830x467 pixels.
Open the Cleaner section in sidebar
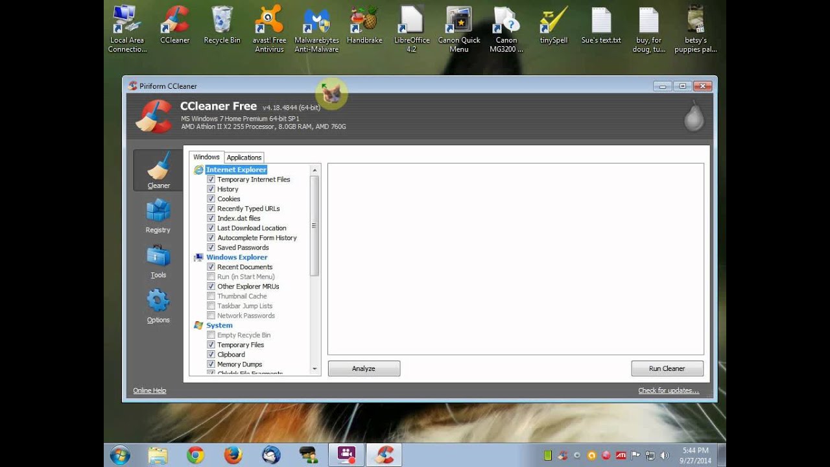pyautogui.click(x=158, y=171)
